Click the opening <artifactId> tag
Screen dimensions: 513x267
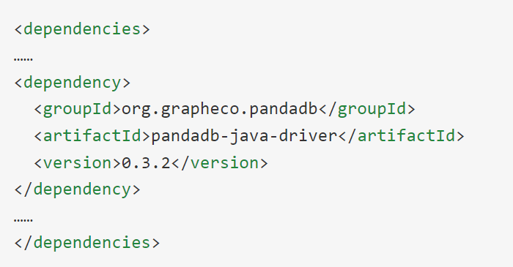pyautogui.click(x=92, y=136)
